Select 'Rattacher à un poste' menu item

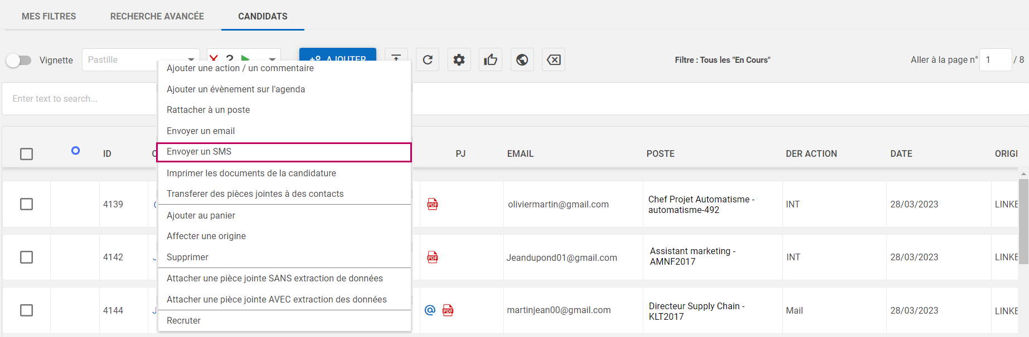208,110
